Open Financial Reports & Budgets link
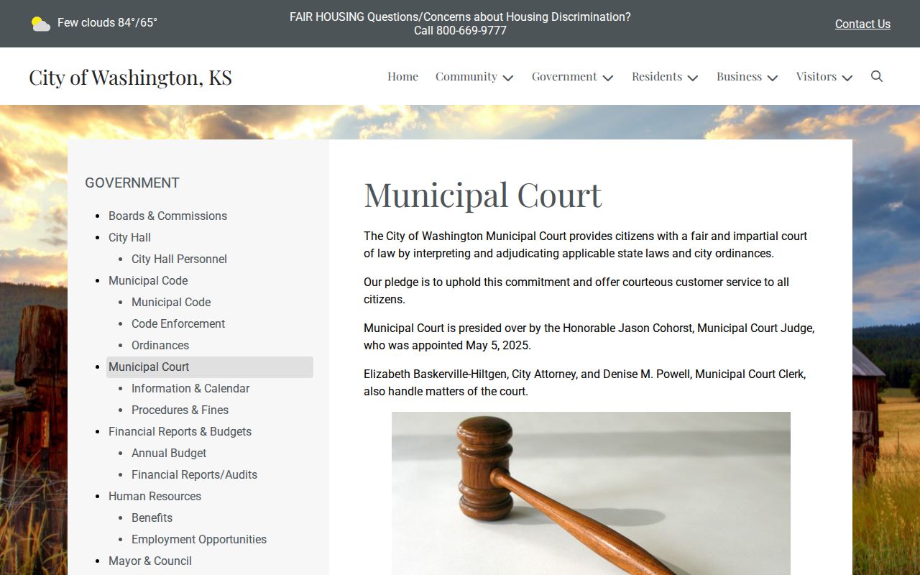The image size is (920, 575). (180, 431)
